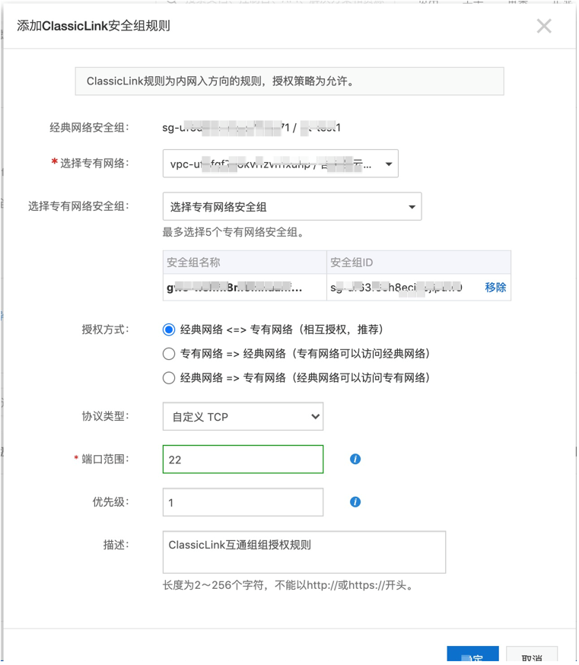
Task: Open the 协议类型 自定义 TCP dropdown
Action: pos(243,416)
